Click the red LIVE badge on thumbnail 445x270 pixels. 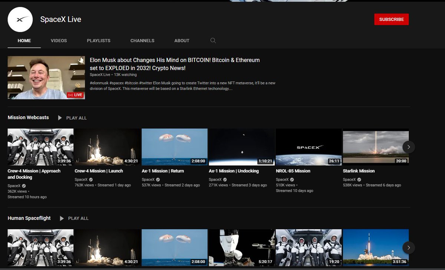click(x=76, y=95)
